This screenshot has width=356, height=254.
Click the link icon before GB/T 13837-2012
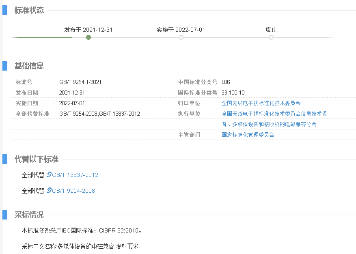[50, 175]
